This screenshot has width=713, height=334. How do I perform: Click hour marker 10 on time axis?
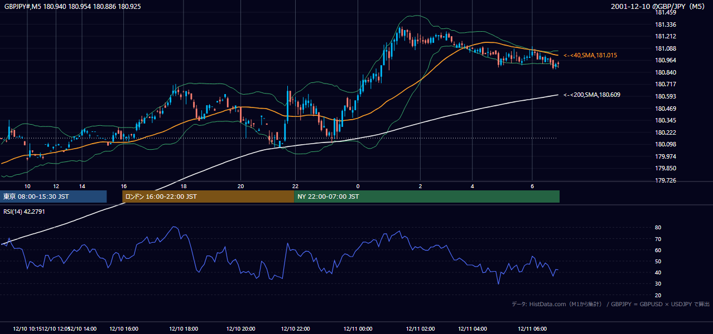(x=27, y=186)
